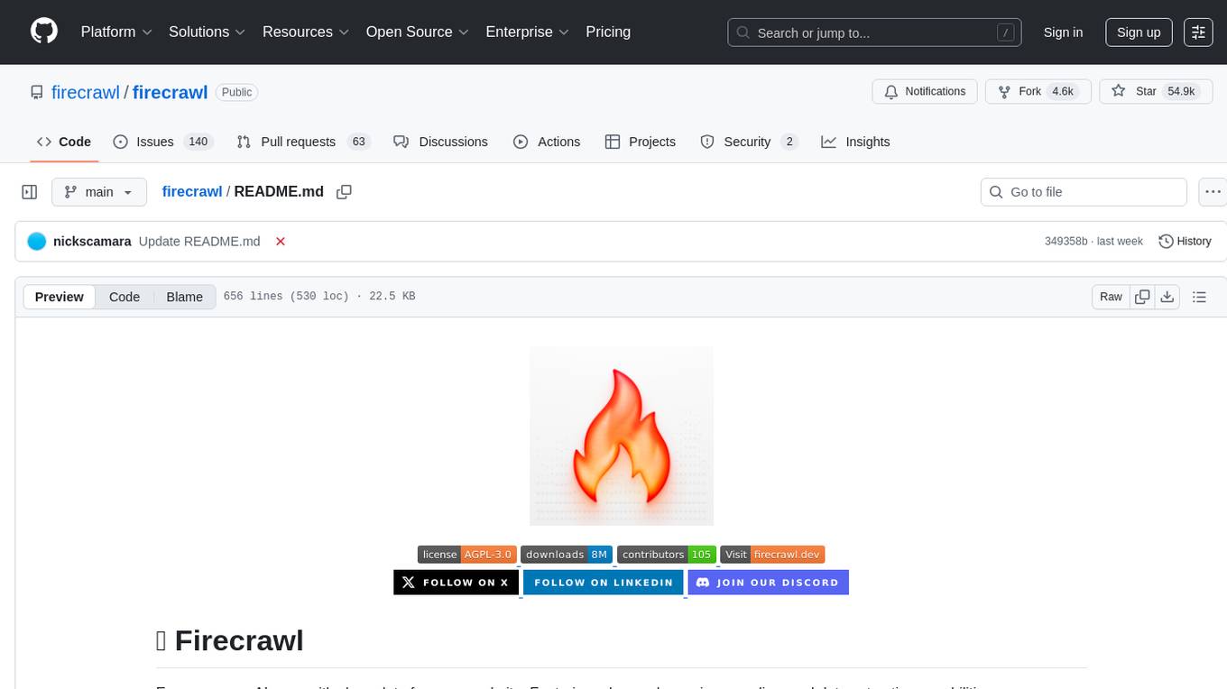Viewport: 1227px width, 689px height.
Task: Click the Firecrawl flame logo image
Action: point(622,436)
